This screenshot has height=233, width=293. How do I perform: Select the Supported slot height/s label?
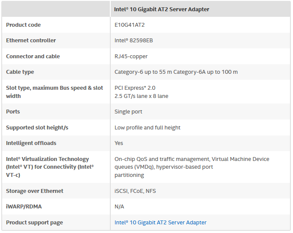coord(37,127)
